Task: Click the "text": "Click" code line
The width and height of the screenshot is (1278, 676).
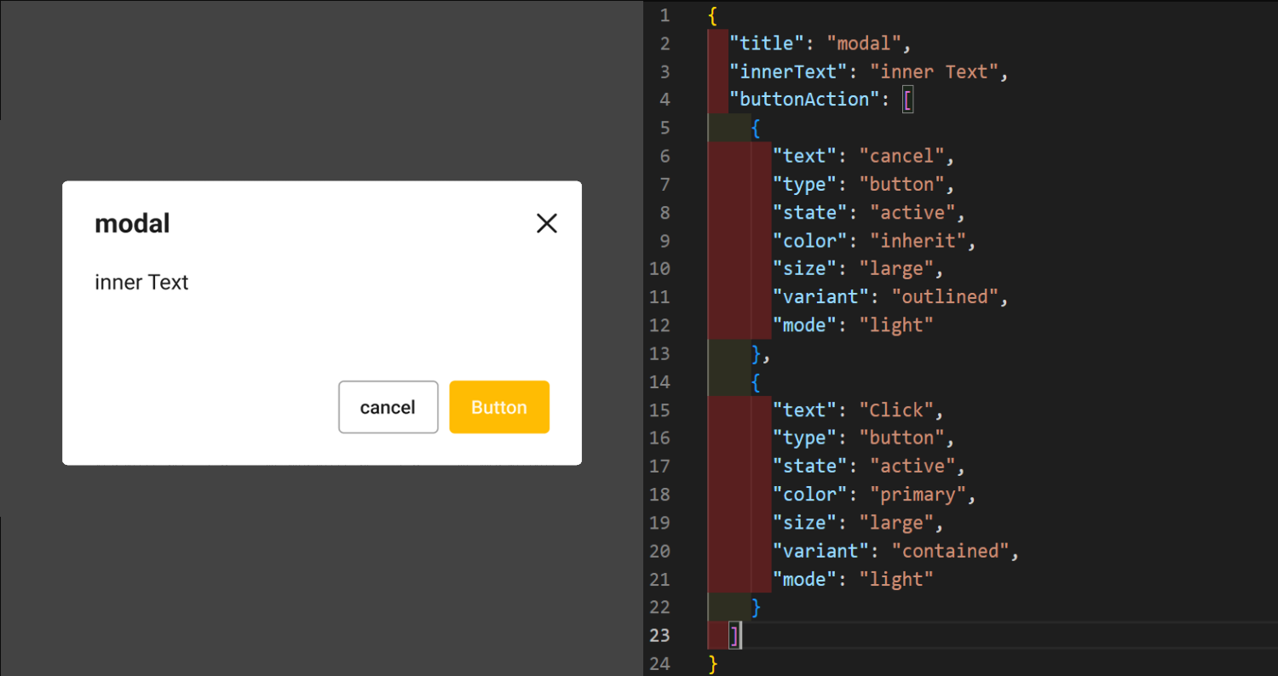Action: point(858,410)
